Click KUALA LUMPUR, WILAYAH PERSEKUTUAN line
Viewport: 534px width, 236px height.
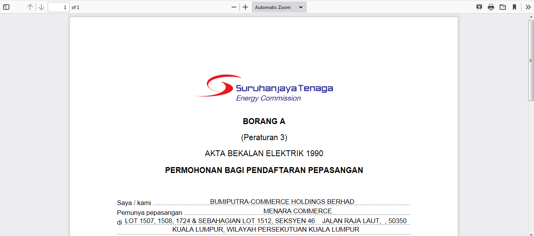pyautogui.click(x=266, y=230)
